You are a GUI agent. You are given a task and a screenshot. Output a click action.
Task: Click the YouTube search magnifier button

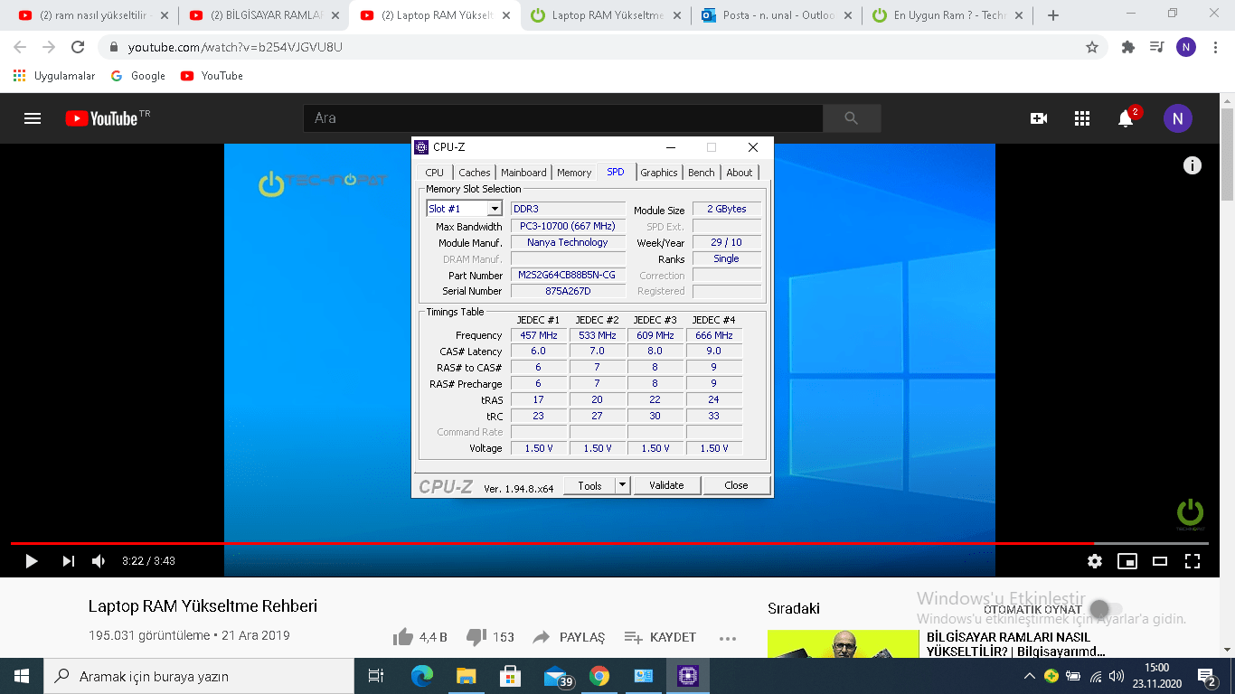click(852, 118)
